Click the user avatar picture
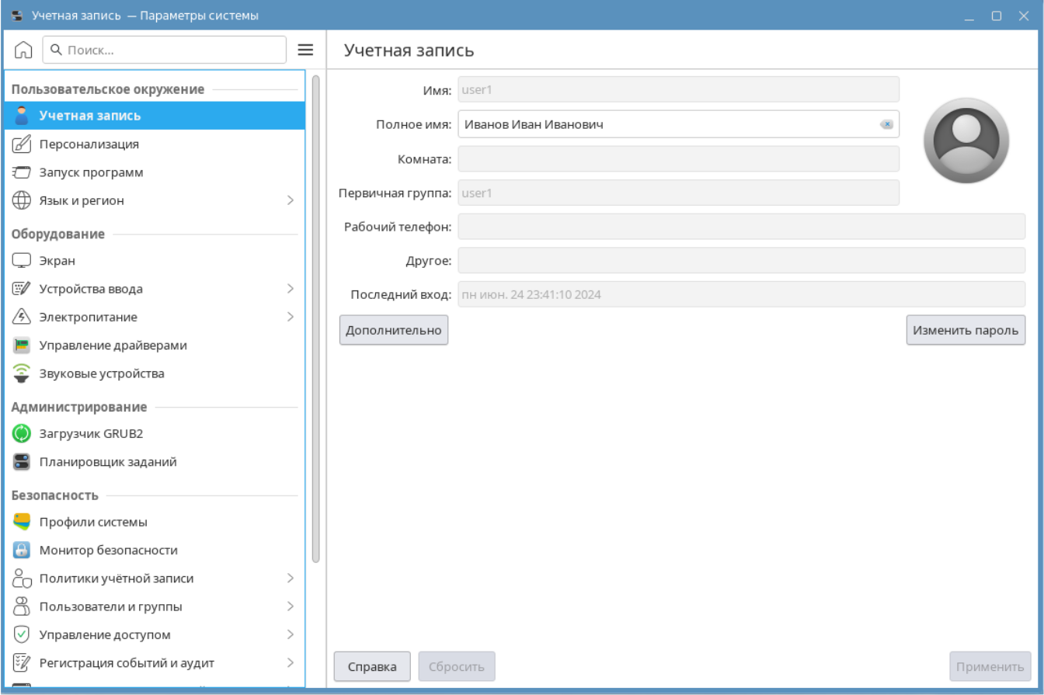Screen dimensions: 1044x695 pyautogui.click(x=966, y=141)
